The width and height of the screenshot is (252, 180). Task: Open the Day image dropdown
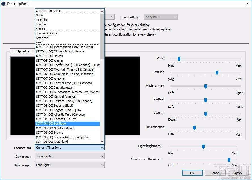coord(70,156)
